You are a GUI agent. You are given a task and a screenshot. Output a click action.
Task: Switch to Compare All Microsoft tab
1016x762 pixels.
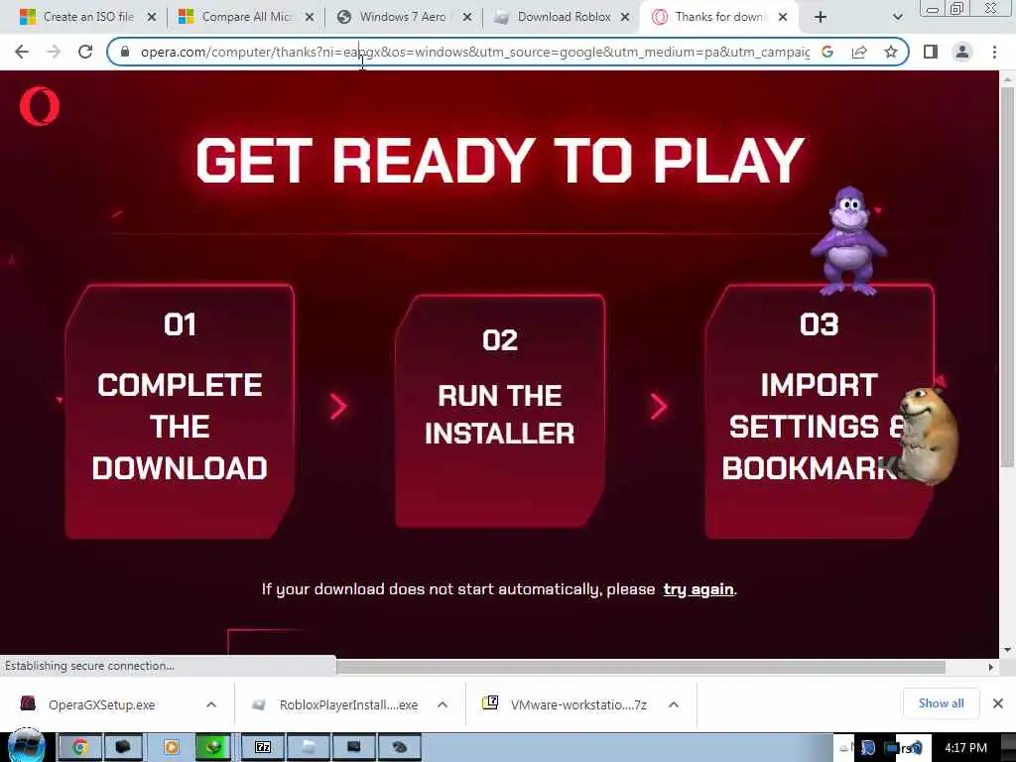(246, 17)
